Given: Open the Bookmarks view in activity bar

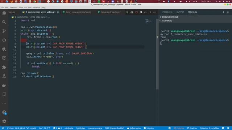Looking at the screenshot, I should 4,94.
